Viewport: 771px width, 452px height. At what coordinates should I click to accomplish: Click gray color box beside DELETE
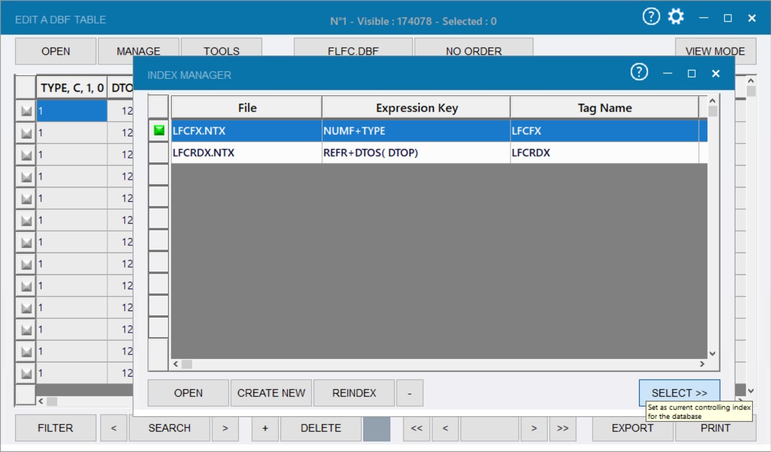(x=377, y=428)
